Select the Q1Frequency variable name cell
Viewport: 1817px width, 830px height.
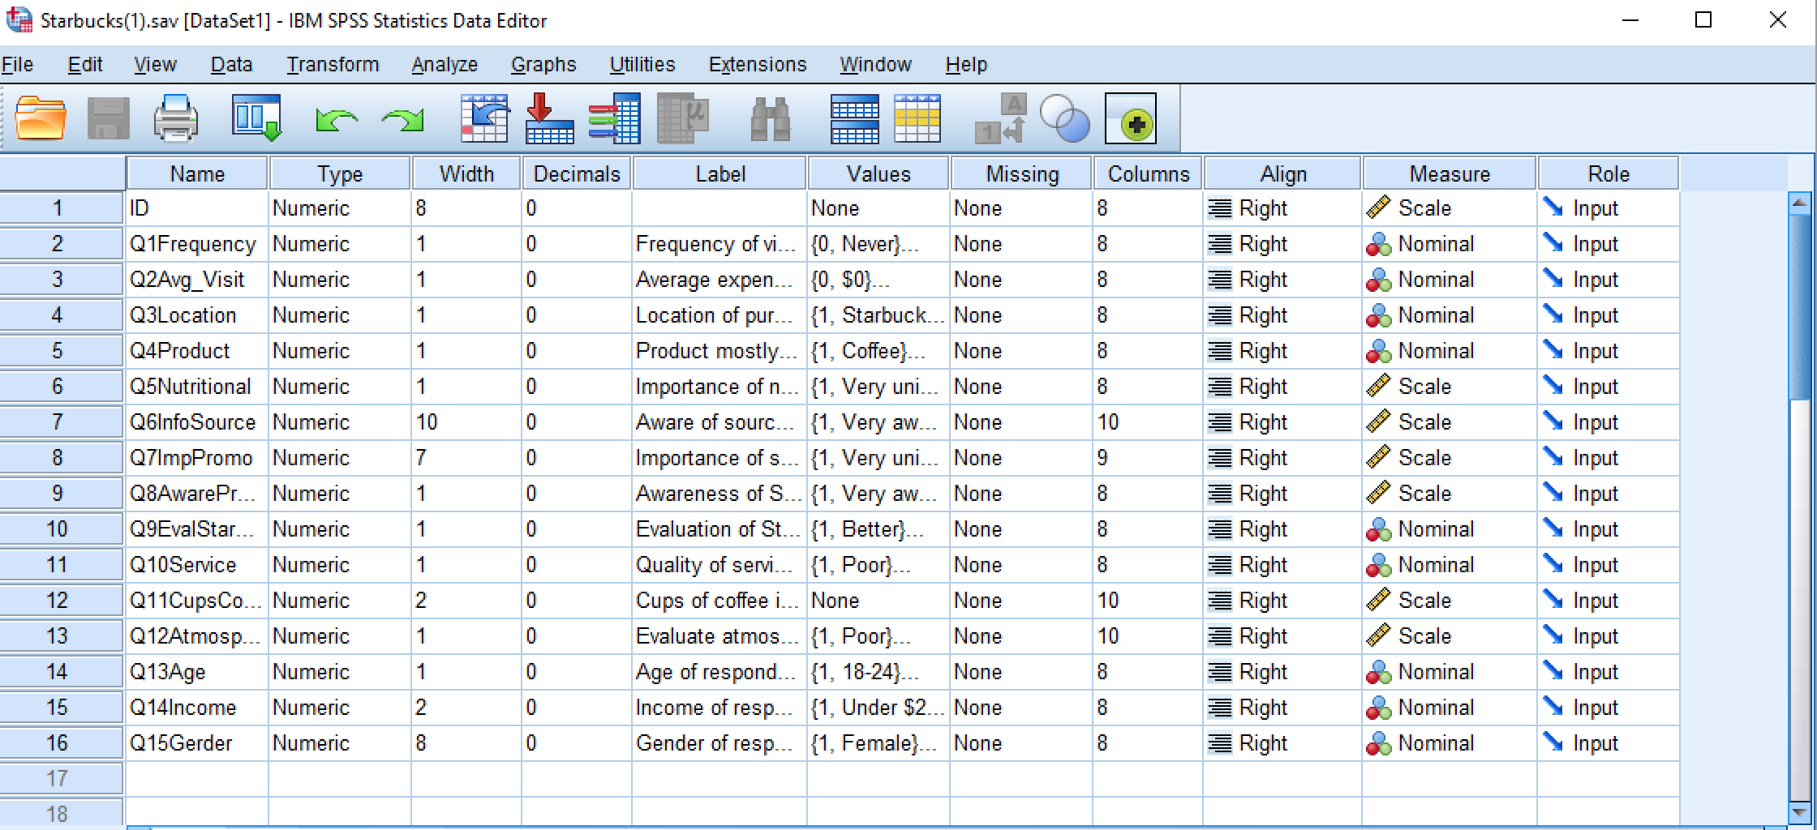(197, 244)
